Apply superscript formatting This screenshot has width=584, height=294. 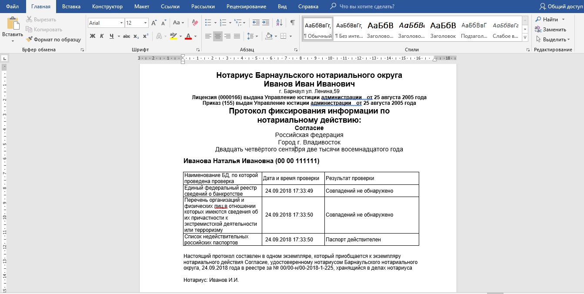(x=146, y=36)
